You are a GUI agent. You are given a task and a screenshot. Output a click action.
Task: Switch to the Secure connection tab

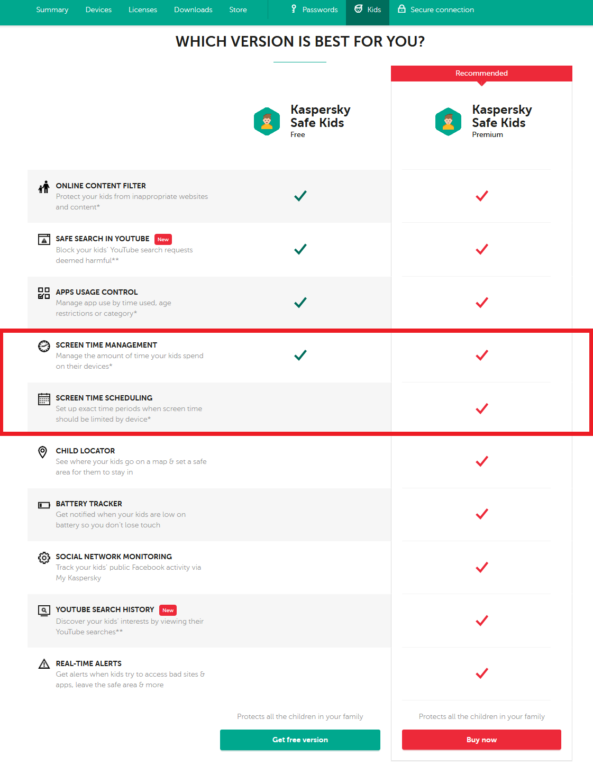point(436,10)
